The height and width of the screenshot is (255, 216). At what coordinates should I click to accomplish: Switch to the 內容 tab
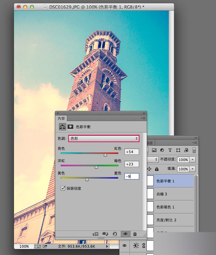pyautogui.click(x=61, y=119)
